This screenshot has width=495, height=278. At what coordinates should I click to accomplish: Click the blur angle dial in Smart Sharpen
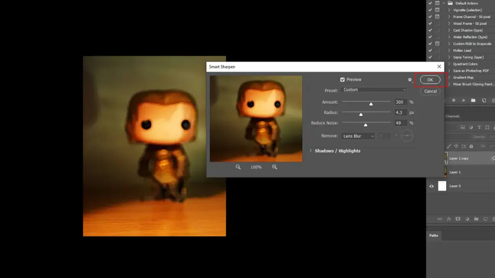click(407, 136)
